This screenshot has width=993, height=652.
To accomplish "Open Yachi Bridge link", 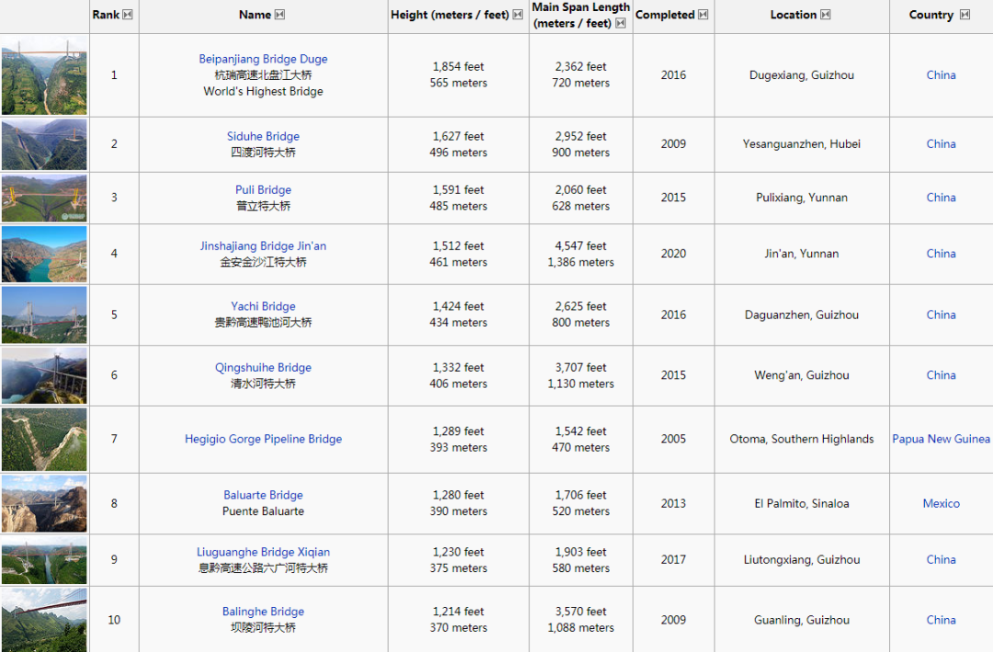I will tap(263, 306).
